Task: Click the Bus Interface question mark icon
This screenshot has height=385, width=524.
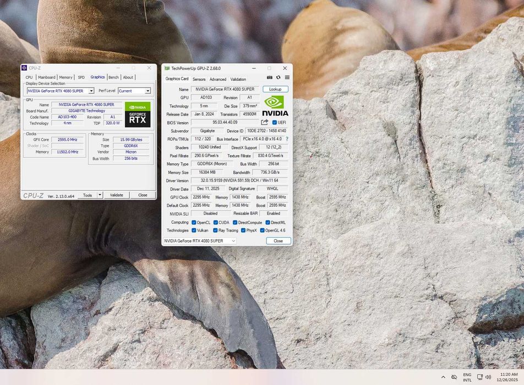Action: point(287,139)
